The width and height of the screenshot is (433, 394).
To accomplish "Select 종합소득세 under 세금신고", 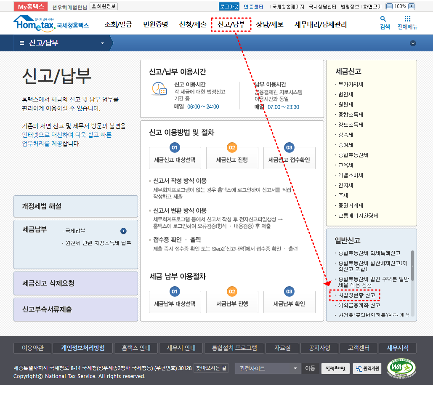I will pos(351,114).
